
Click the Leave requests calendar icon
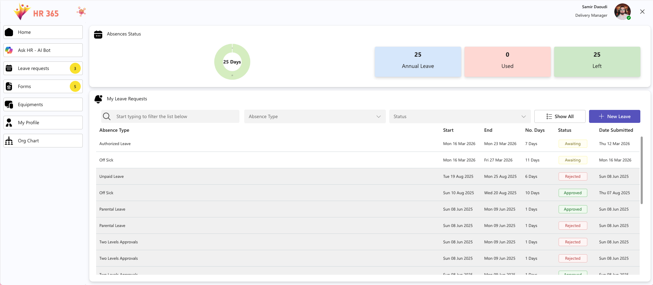pyautogui.click(x=9, y=68)
